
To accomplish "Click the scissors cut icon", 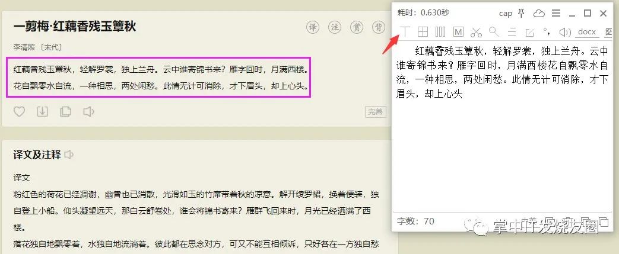I will point(476,32).
